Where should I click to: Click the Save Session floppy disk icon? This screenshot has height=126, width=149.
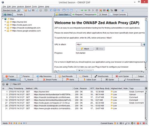click(30, 10)
